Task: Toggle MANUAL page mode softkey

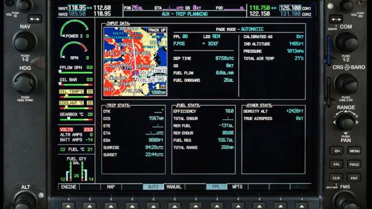Action: pos(174,187)
